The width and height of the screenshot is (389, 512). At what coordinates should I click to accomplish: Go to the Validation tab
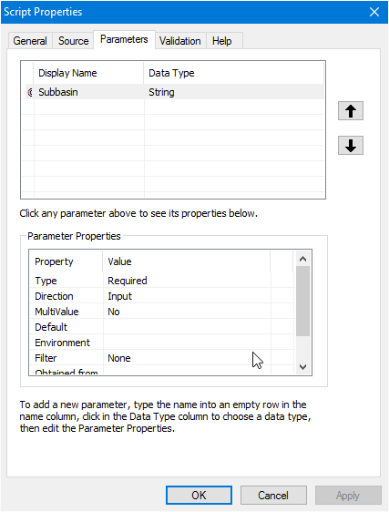(180, 41)
